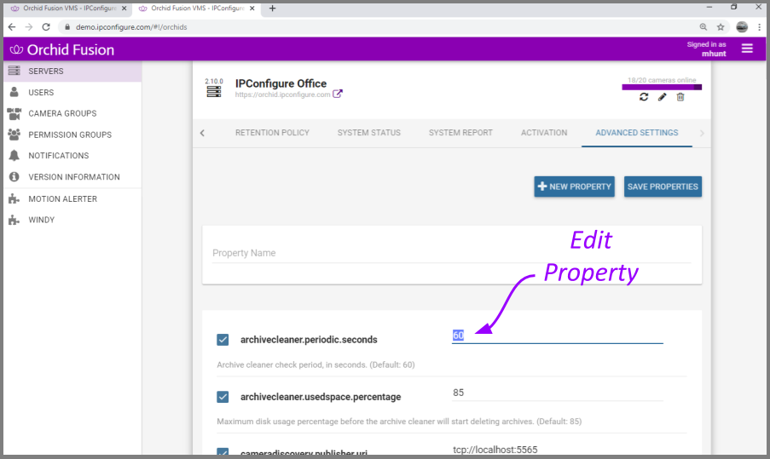Click the Notifications bell icon
Viewport: 770px width, 459px height.
tap(14, 156)
